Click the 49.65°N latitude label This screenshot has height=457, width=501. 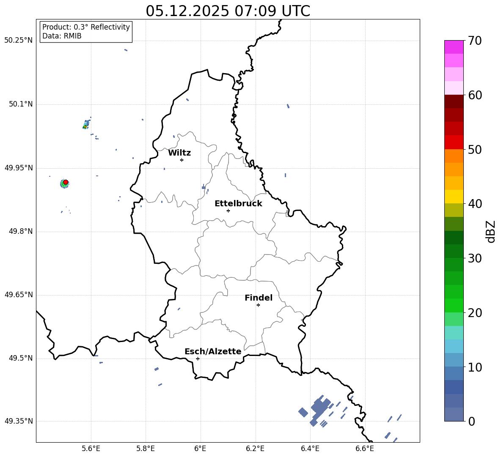click(19, 295)
